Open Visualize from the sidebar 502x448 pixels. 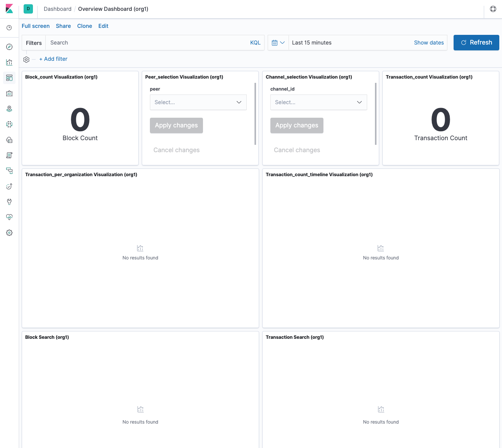coord(9,62)
